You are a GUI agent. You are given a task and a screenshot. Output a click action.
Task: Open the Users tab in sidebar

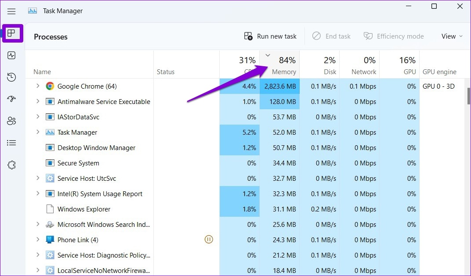click(11, 121)
